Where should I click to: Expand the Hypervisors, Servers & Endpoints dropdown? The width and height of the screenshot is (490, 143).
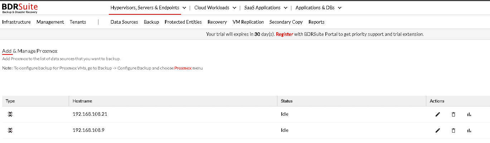click(148, 8)
